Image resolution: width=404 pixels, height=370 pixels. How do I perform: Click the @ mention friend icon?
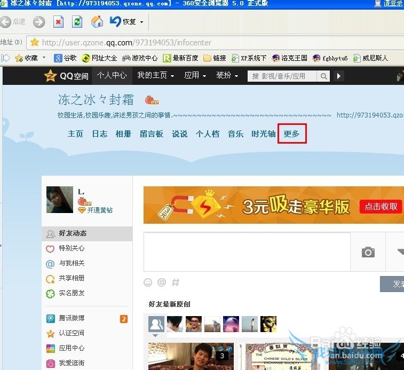(x=162, y=282)
